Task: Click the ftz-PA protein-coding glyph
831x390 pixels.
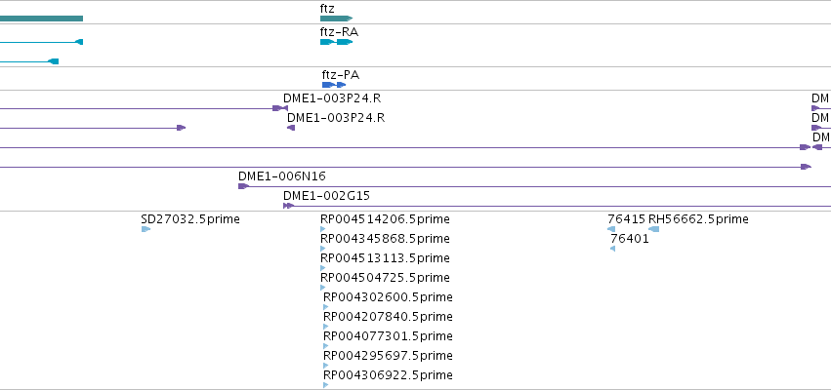Action: [x=334, y=85]
